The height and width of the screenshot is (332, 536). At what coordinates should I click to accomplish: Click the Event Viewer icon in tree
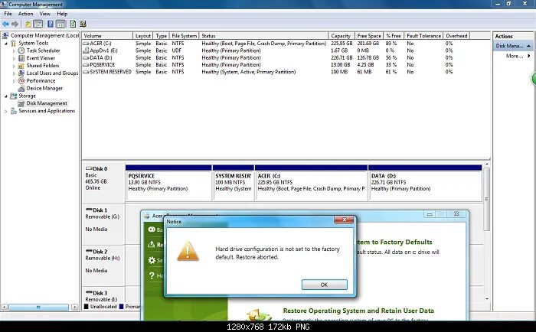[x=21, y=58]
